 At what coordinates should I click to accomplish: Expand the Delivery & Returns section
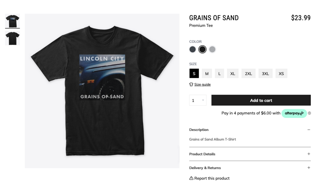click(x=250, y=168)
